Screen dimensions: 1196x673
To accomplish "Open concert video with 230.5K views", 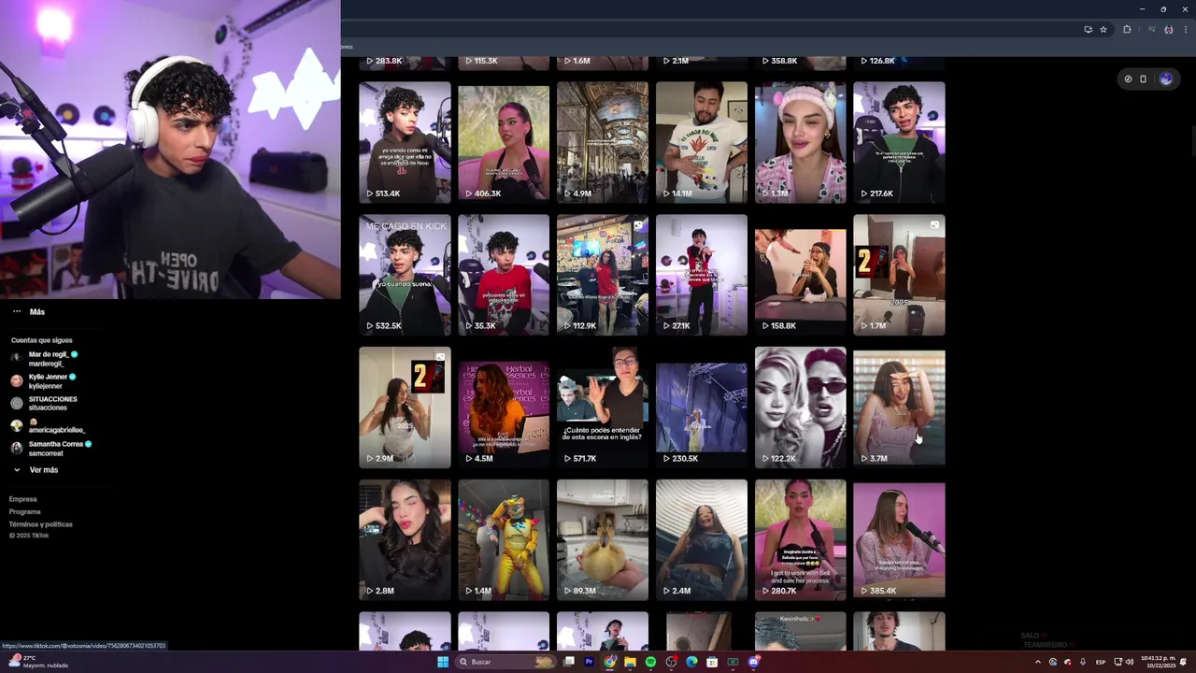I will click(x=702, y=408).
